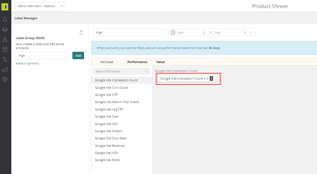The width and height of the screenshot is (317, 174).
Task: Go to next End date
Action: tap(251, 32)
